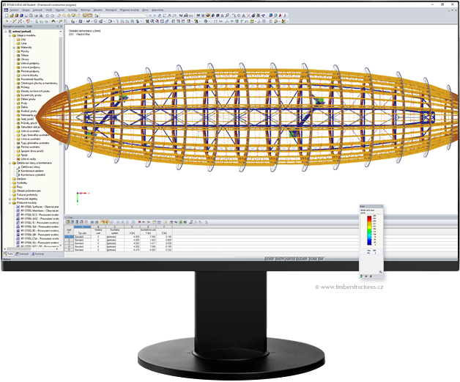This screenshot has width=460, height=382.
Task: Toggle OUCHOP object snap in status bar
Action: click(303, 259)
